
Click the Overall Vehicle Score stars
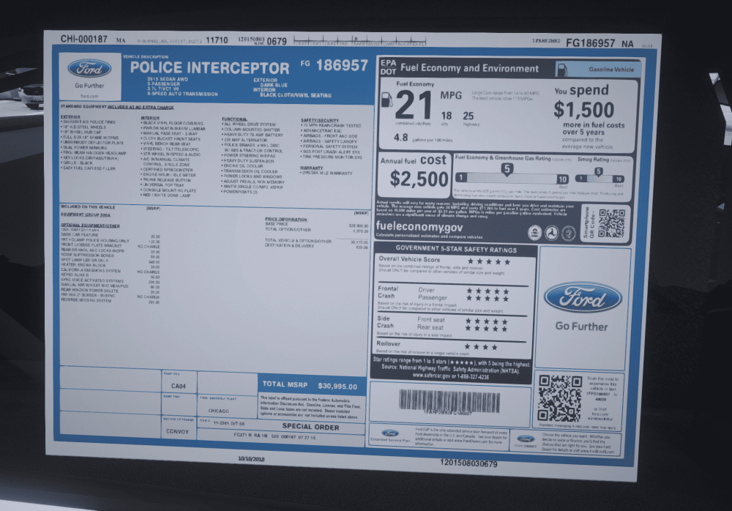pyautogui.click(x=489, y=261)
